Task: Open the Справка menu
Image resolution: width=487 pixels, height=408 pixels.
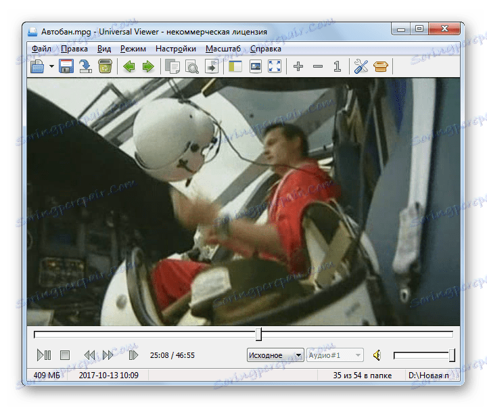Action: pyautogui.click(x=266, y=49)
